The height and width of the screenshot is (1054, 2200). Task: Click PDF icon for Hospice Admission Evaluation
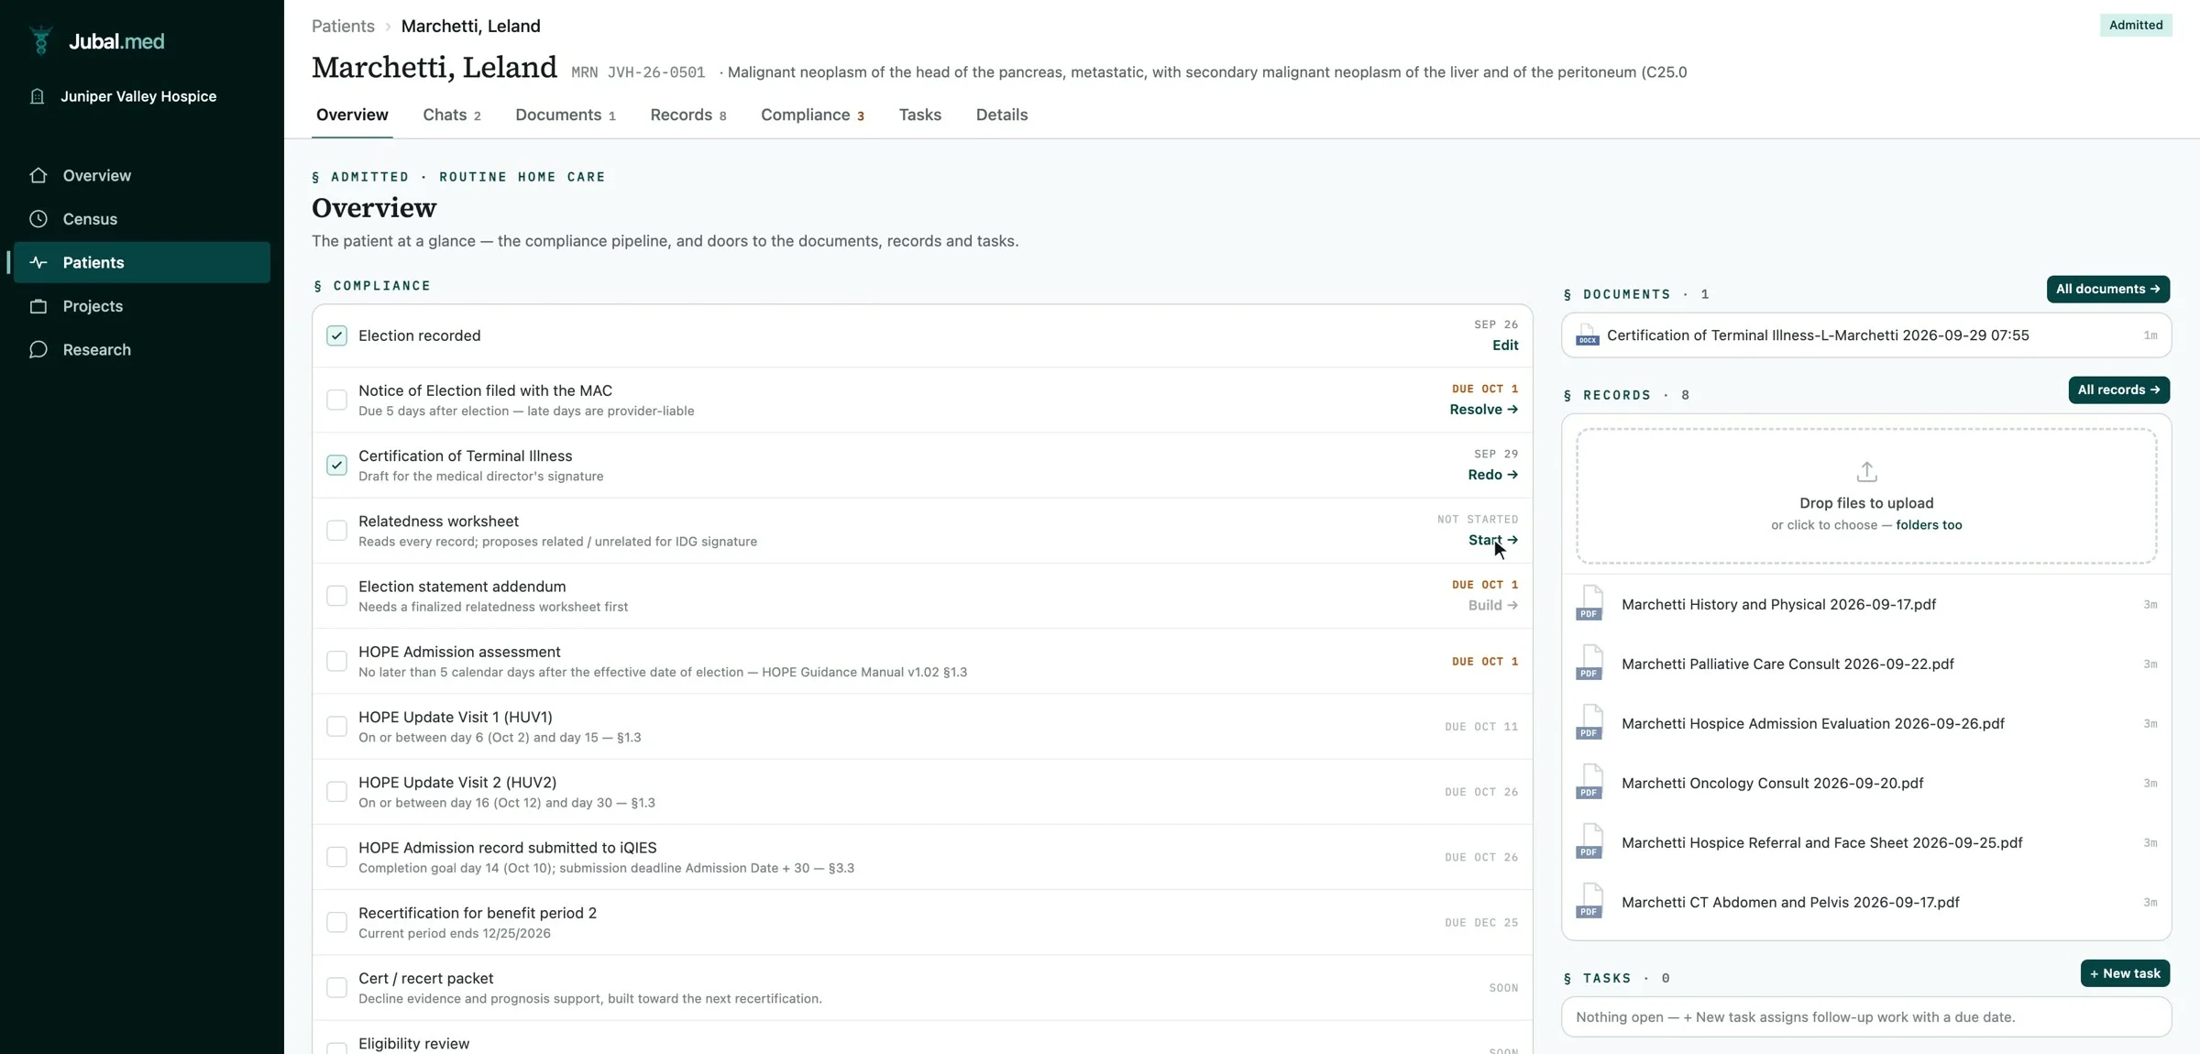pos(1589,723)
